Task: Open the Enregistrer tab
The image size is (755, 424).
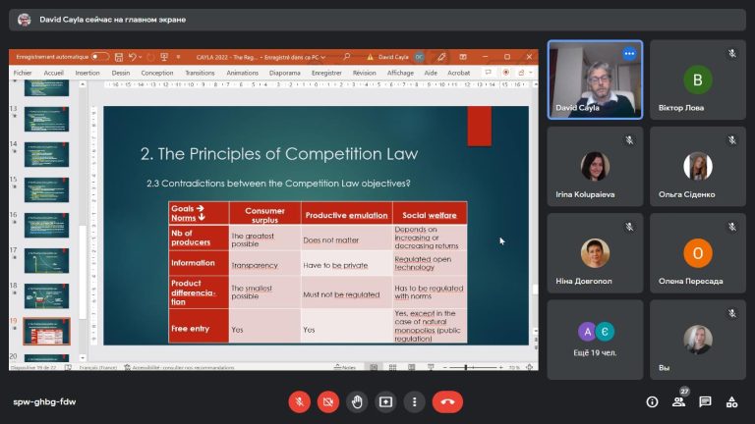Action: 326,73
